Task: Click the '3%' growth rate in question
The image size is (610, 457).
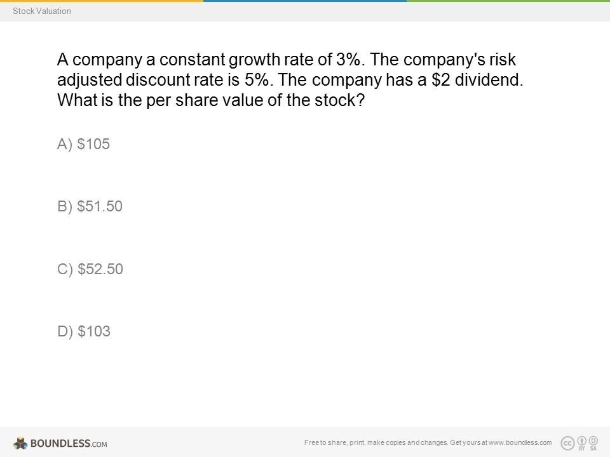Action: tap(348, 60)
